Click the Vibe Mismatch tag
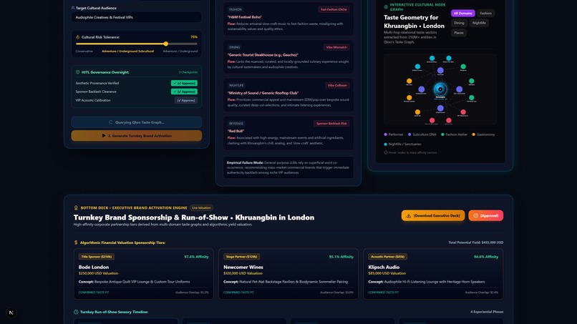Viewport: 577px width, 324px height. click(336, 47)
